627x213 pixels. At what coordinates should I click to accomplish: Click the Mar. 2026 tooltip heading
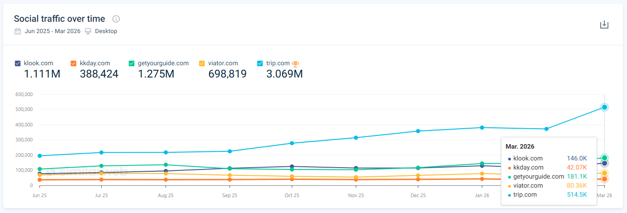pyautogui.click(x=521, y=147)
